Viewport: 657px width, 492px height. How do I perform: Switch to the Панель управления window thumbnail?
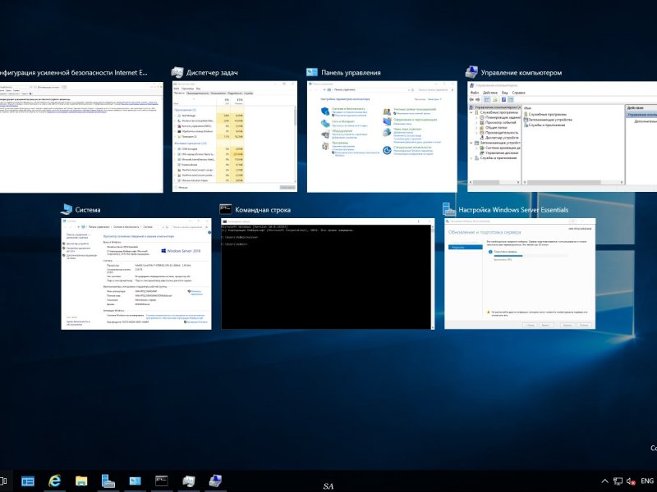tap(382, 137)
